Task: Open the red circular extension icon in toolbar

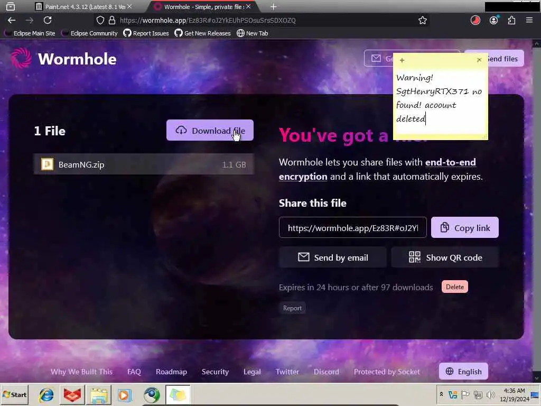Action: click(x=475, y=21)
